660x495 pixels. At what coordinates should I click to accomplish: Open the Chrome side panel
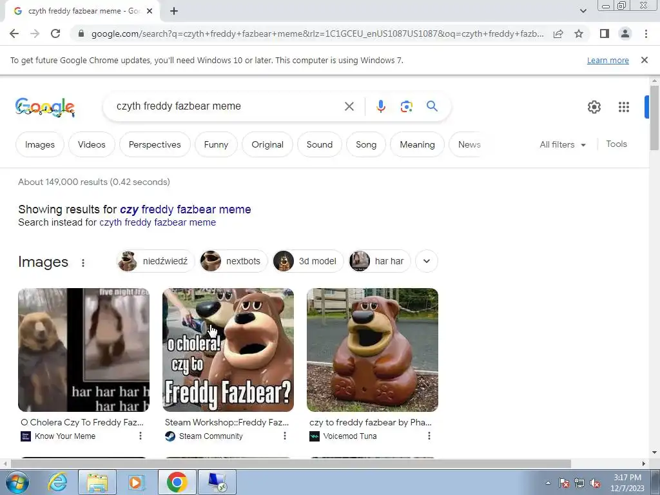[x=605, y=34]
